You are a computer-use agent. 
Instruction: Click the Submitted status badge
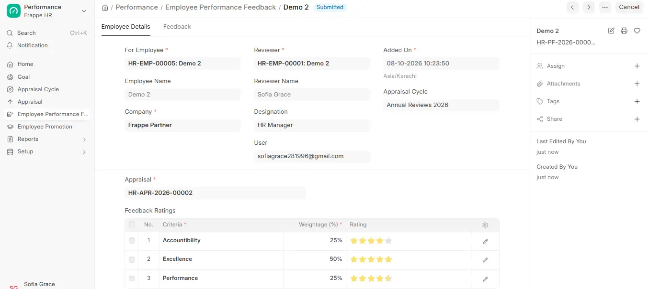coord(330,7)
